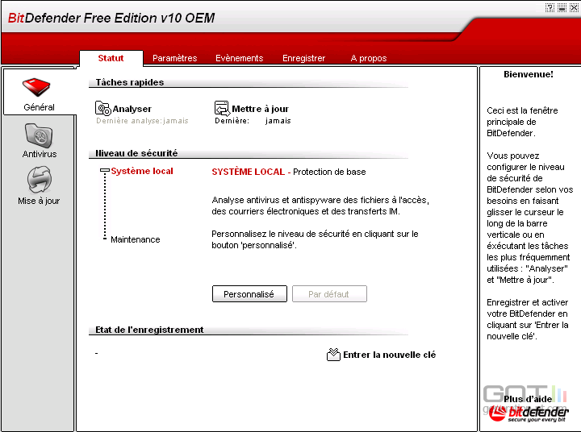Open the Mise à jour sidebar globe icon
Viewport: 581px width, 432px height.
click(x=39, y=180)
